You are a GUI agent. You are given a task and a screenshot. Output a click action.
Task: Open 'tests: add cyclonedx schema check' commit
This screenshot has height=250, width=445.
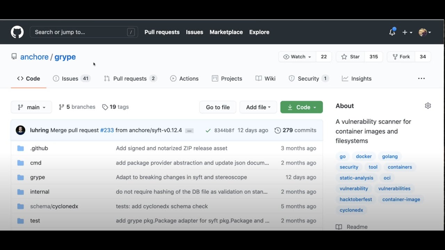pyautogui.click(x=162, y=206)
